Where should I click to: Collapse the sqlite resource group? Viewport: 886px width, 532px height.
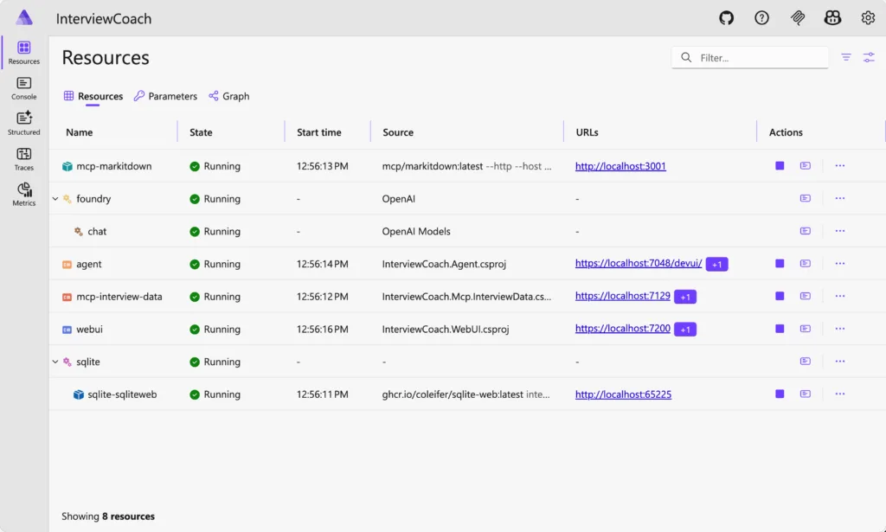55,361
